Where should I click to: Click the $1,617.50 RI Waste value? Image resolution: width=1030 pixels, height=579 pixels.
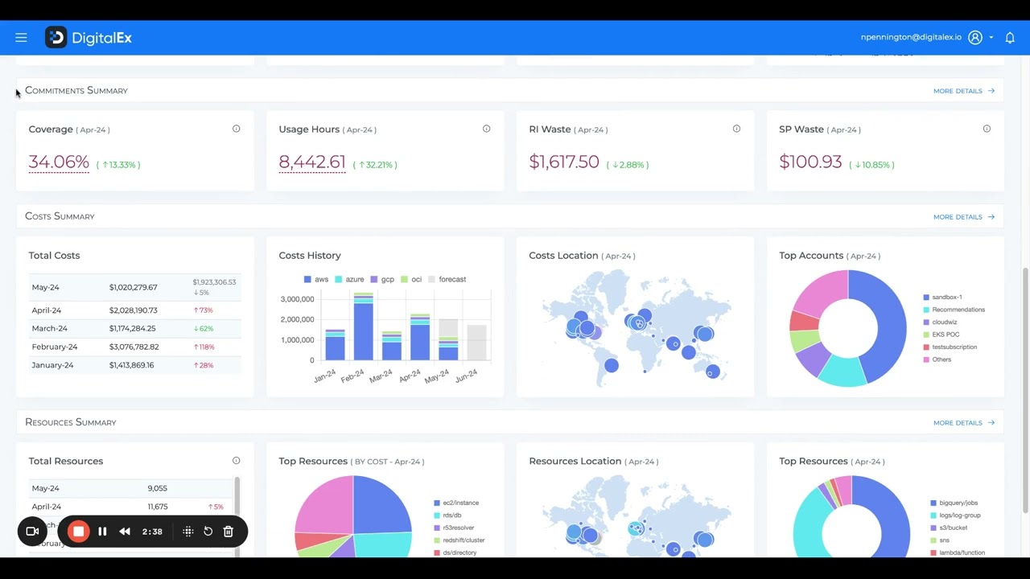pyautogui.click(x=564, y=162)
